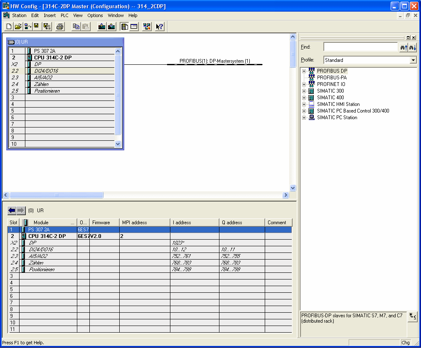Click the Configure Network icon

click(x=147, y=27)
